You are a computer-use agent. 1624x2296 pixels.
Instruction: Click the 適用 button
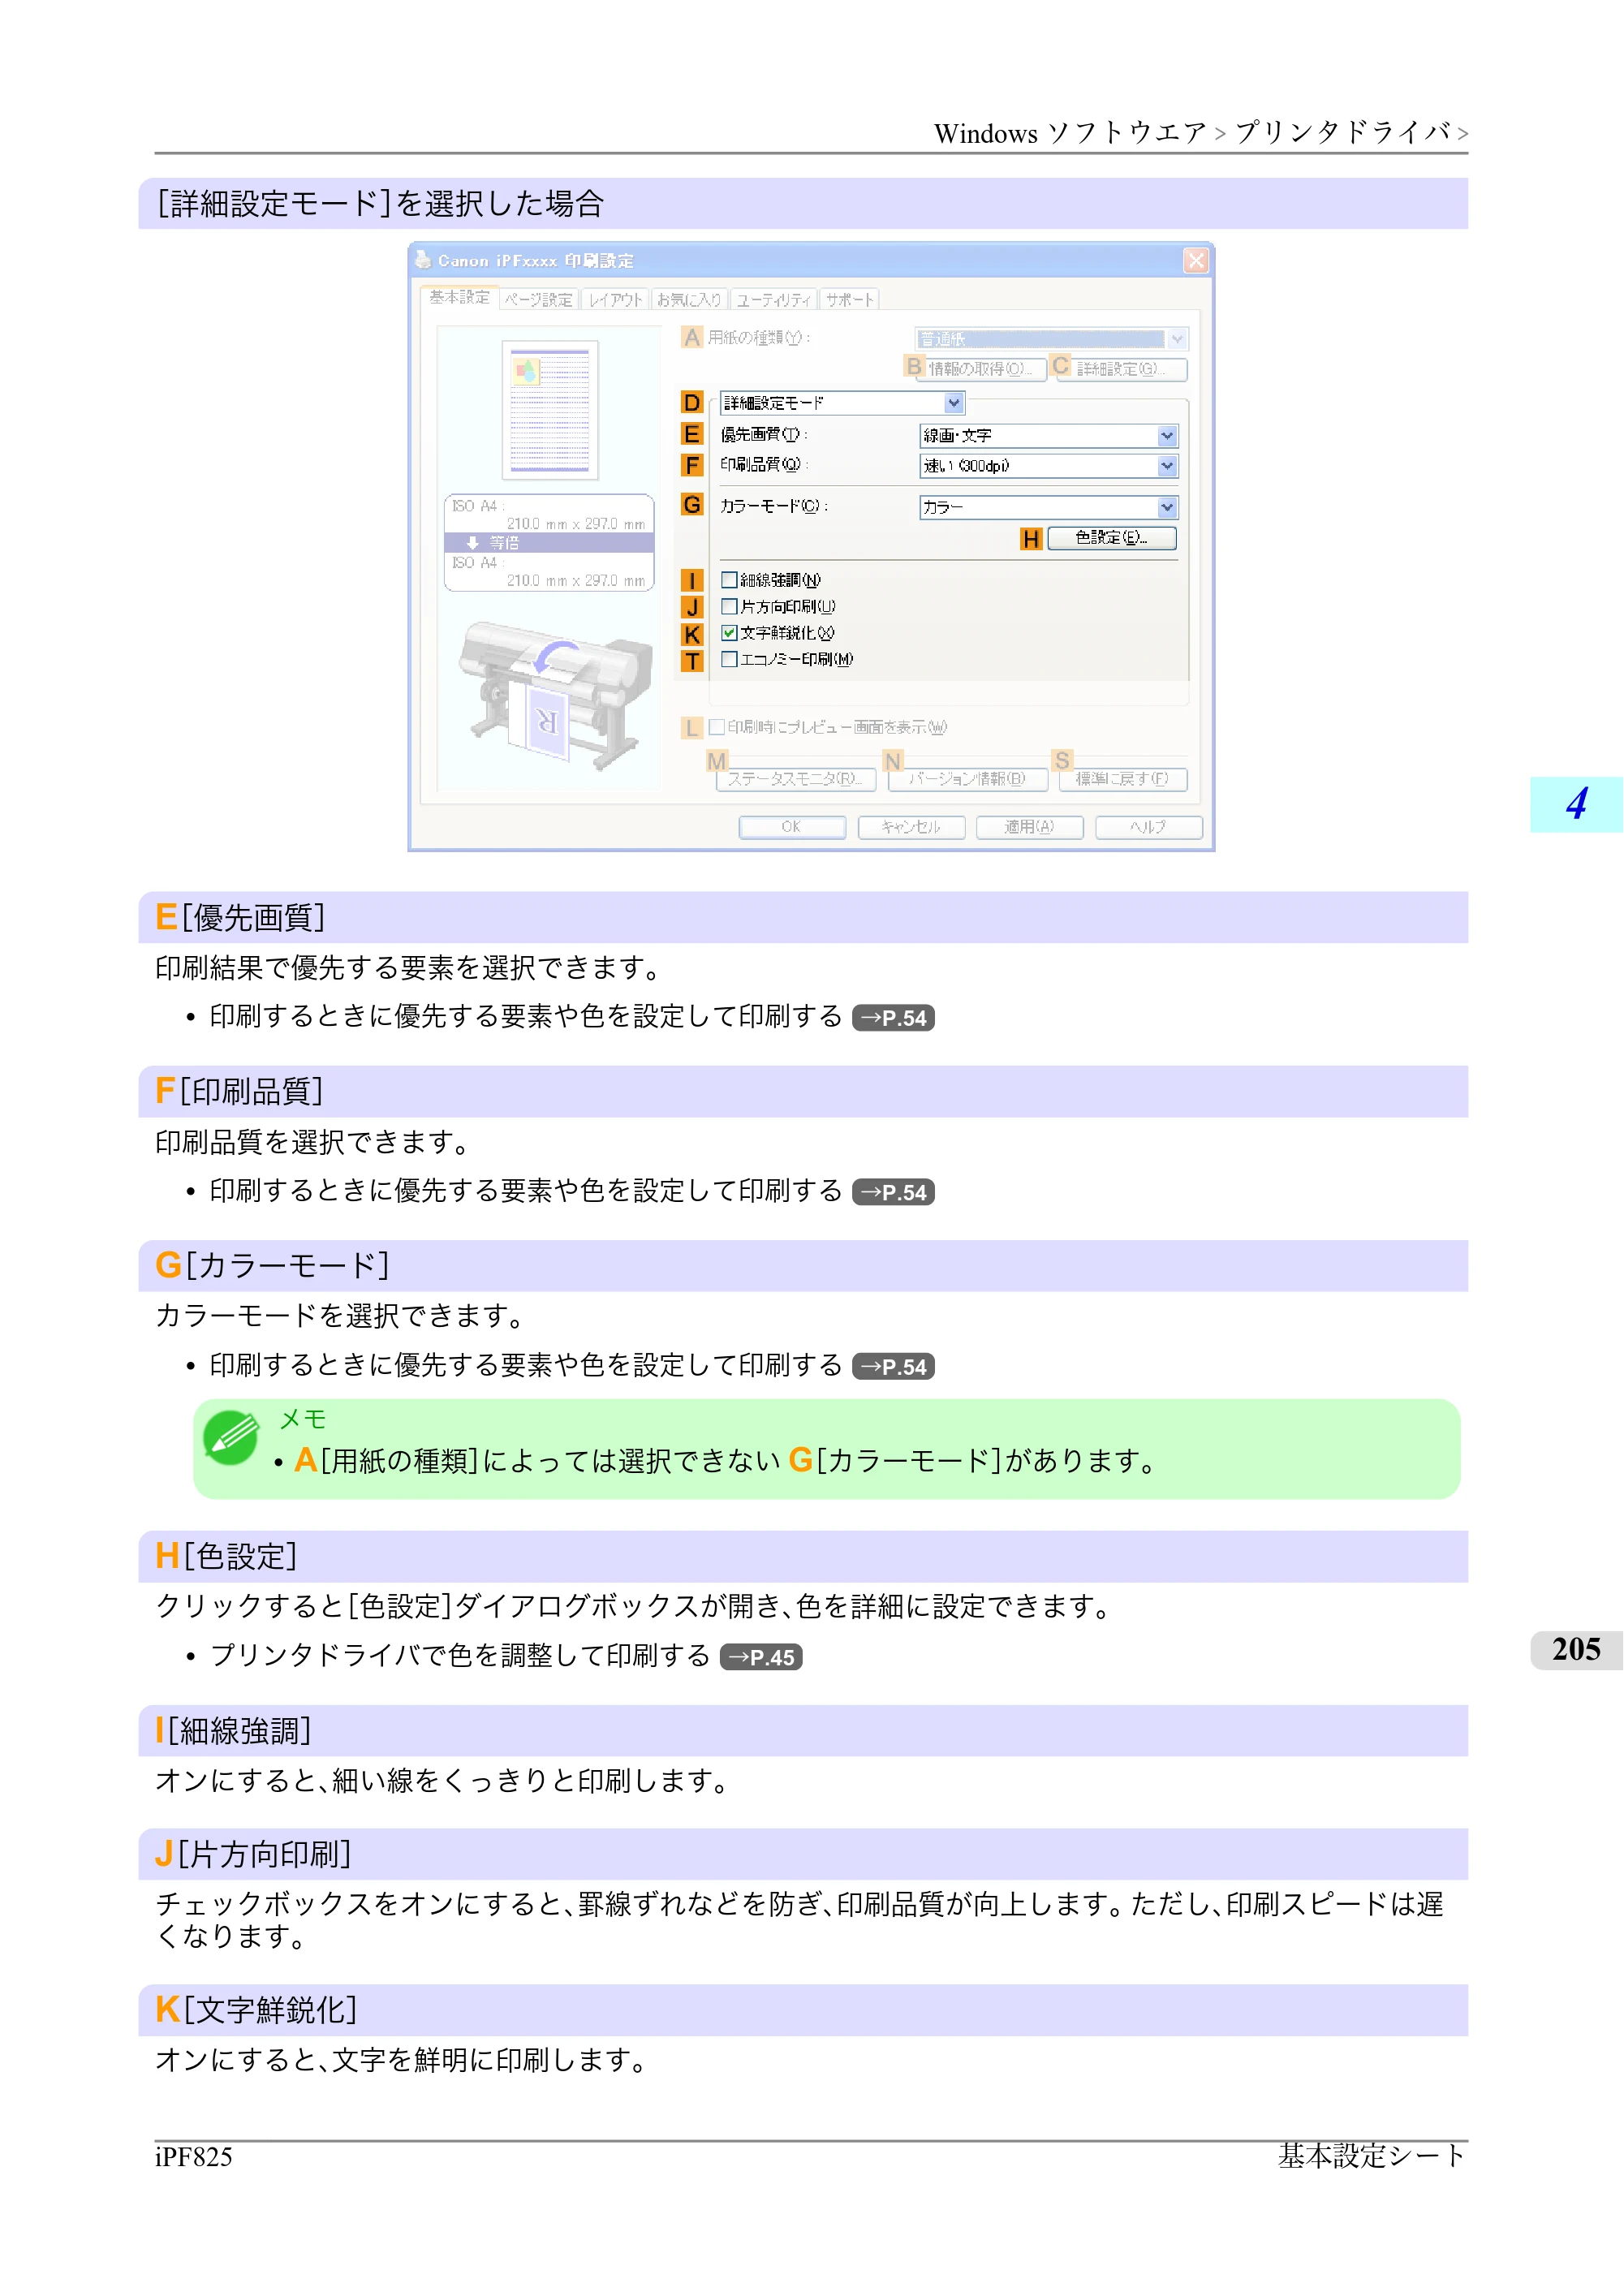click(1029, 827)
